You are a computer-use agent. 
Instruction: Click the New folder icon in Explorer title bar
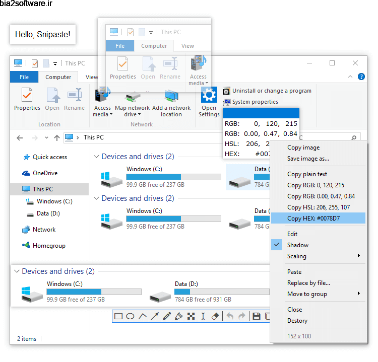coord(46,63)
